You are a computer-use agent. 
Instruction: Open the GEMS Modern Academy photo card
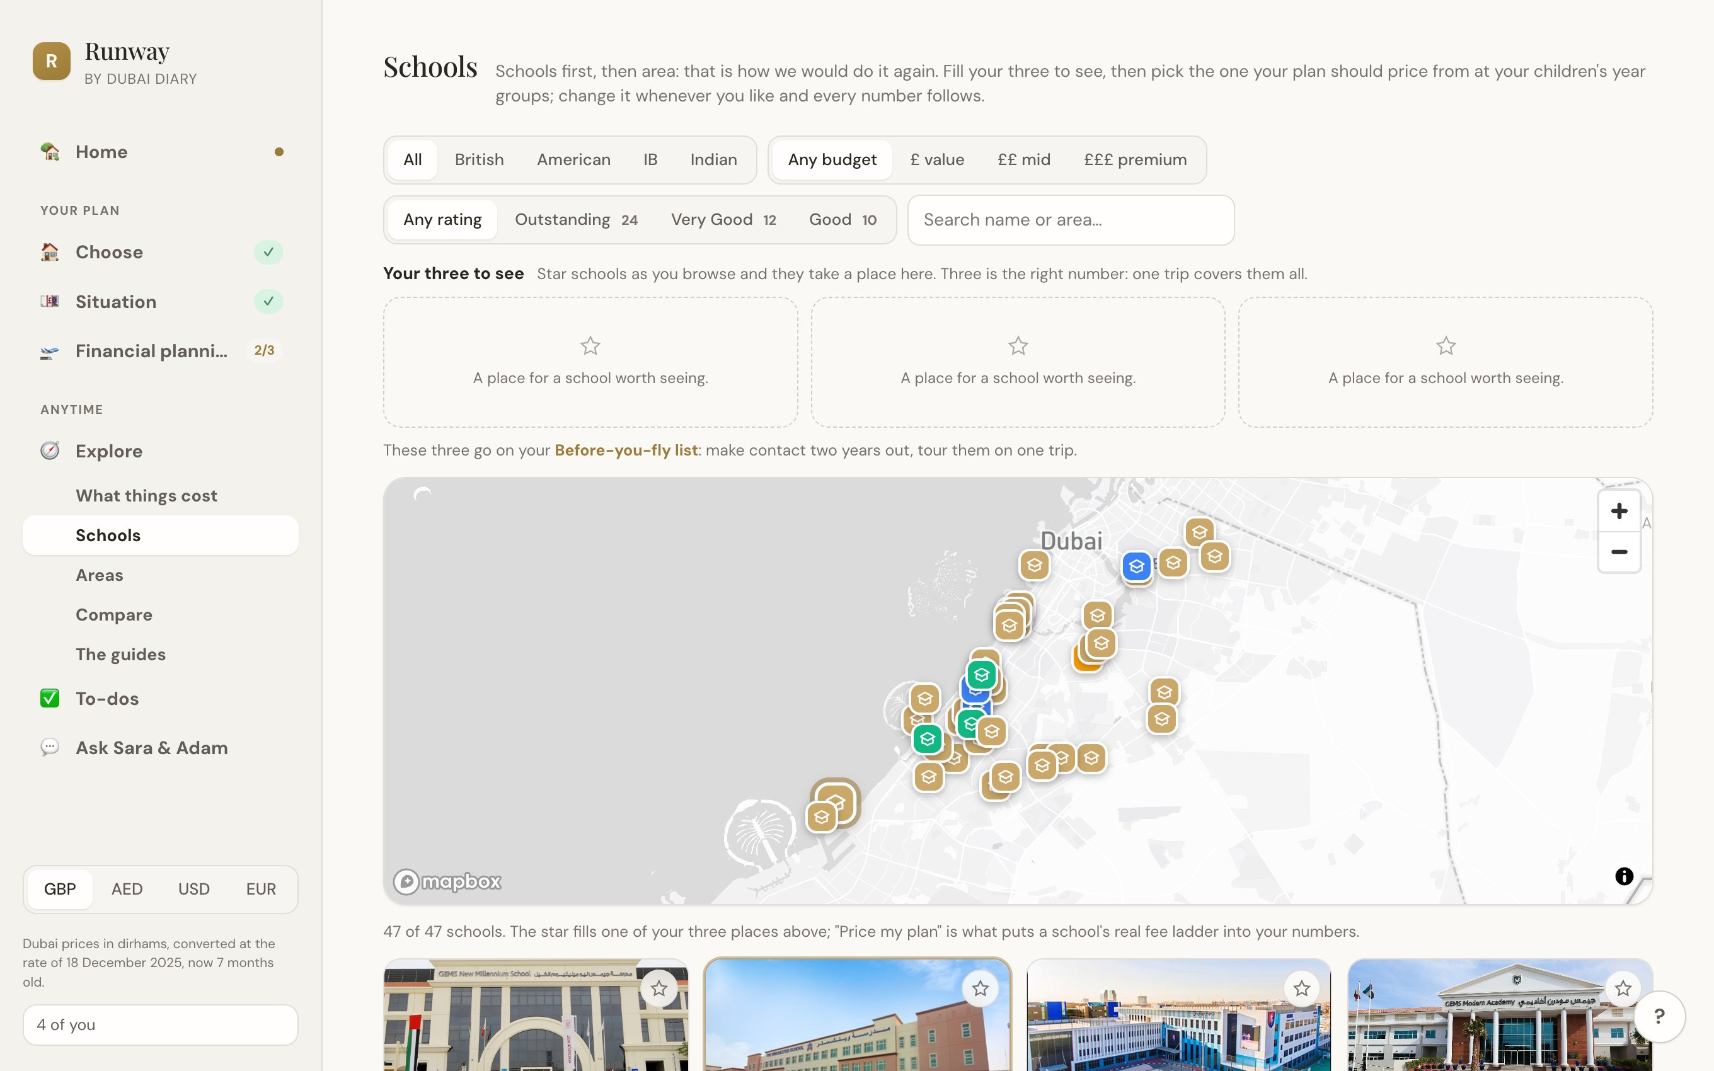point(1500,1016)
